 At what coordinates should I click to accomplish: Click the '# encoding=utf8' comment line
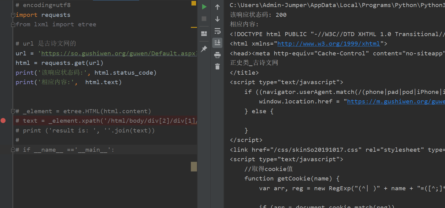(x=43, y=5)
